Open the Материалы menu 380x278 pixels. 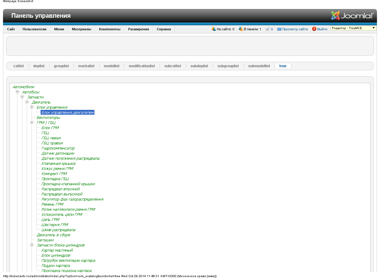[x=81, y=29]
